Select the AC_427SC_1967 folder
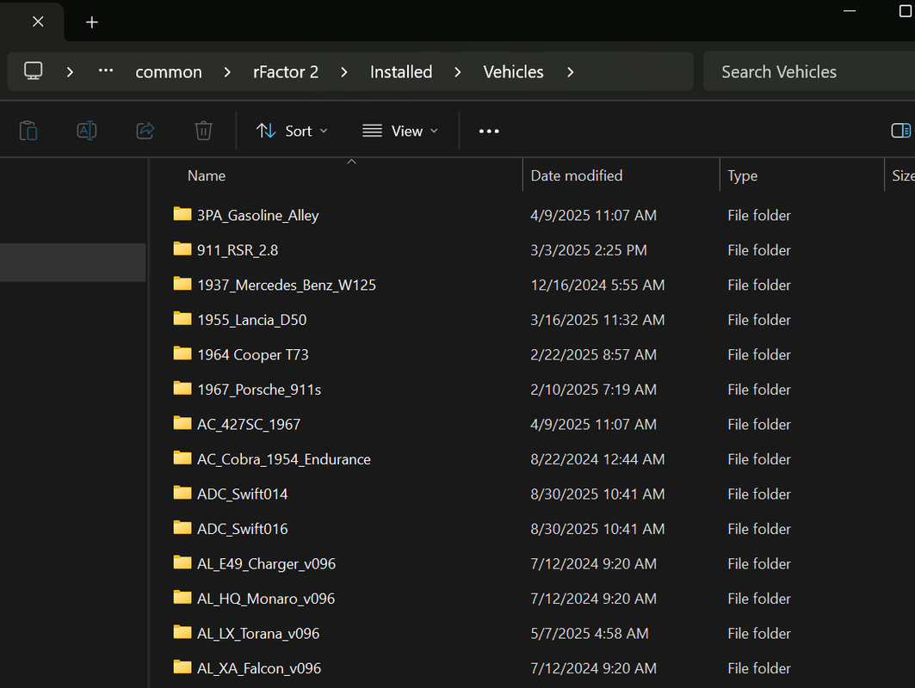The image size is (915, 688). tap(249, 425)
